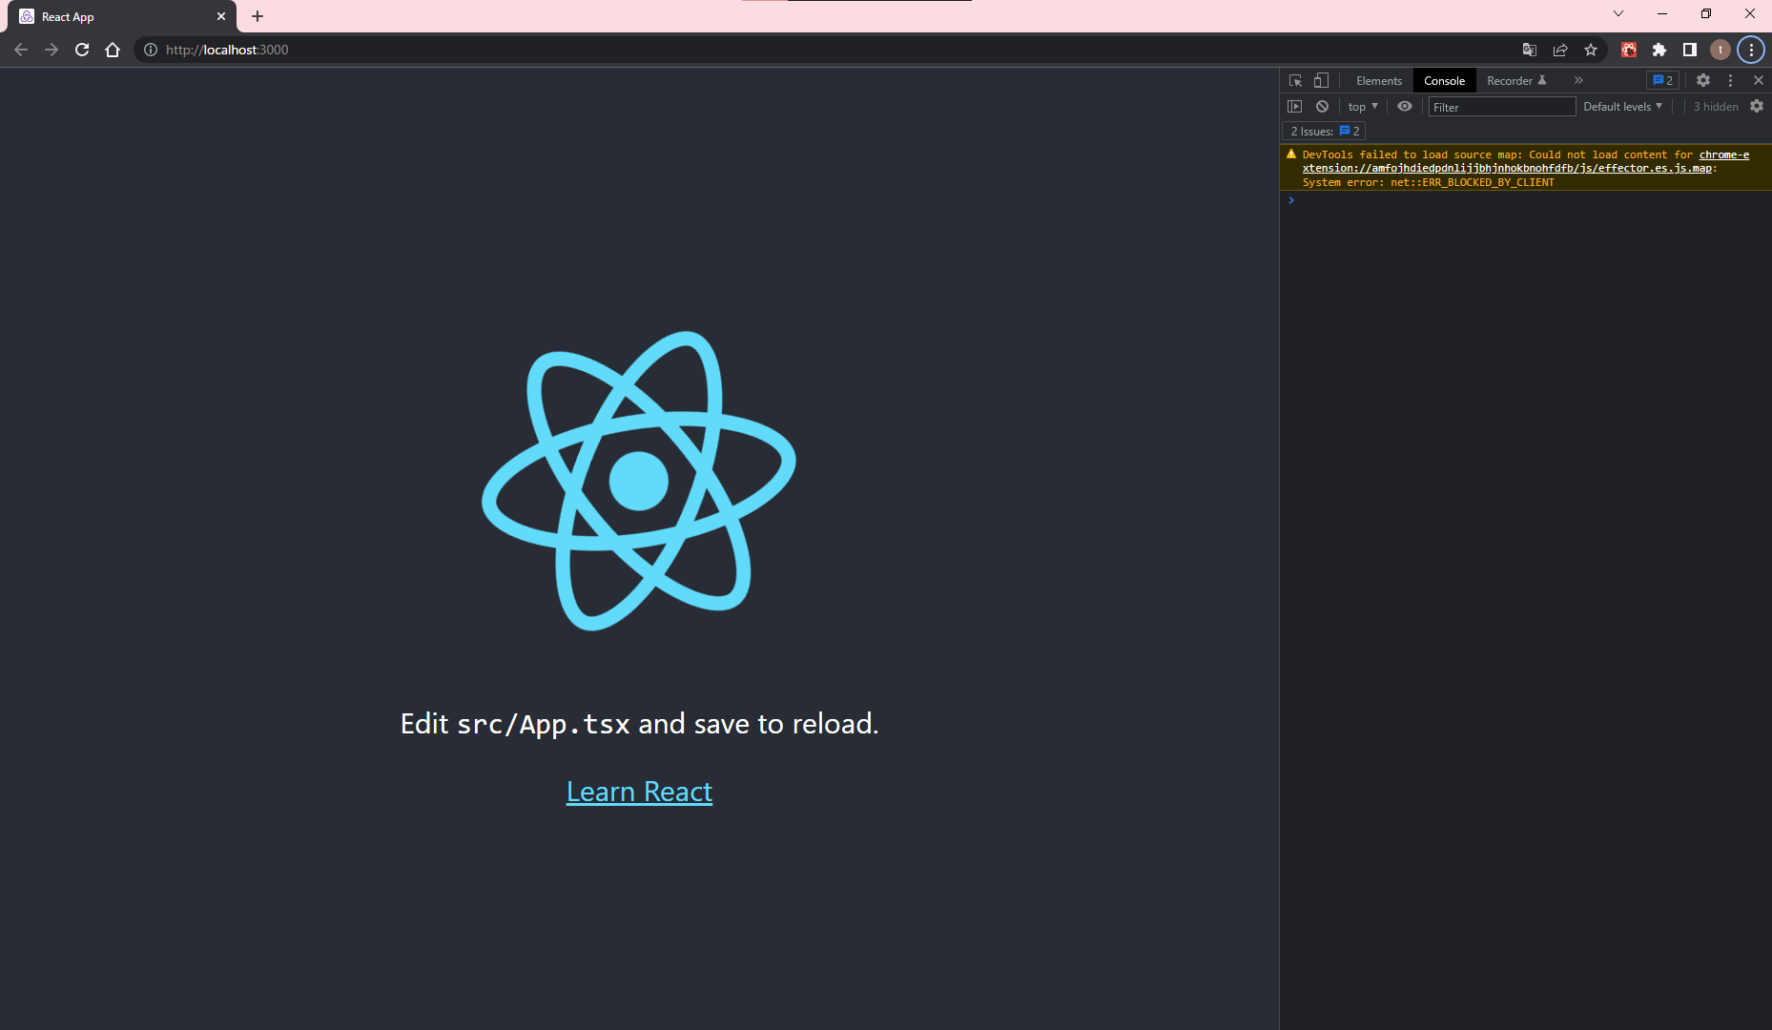Open the Chrome three-dot menu
The height and width of the screenshot is (1030, 1772).
[x=1751, y=50]
